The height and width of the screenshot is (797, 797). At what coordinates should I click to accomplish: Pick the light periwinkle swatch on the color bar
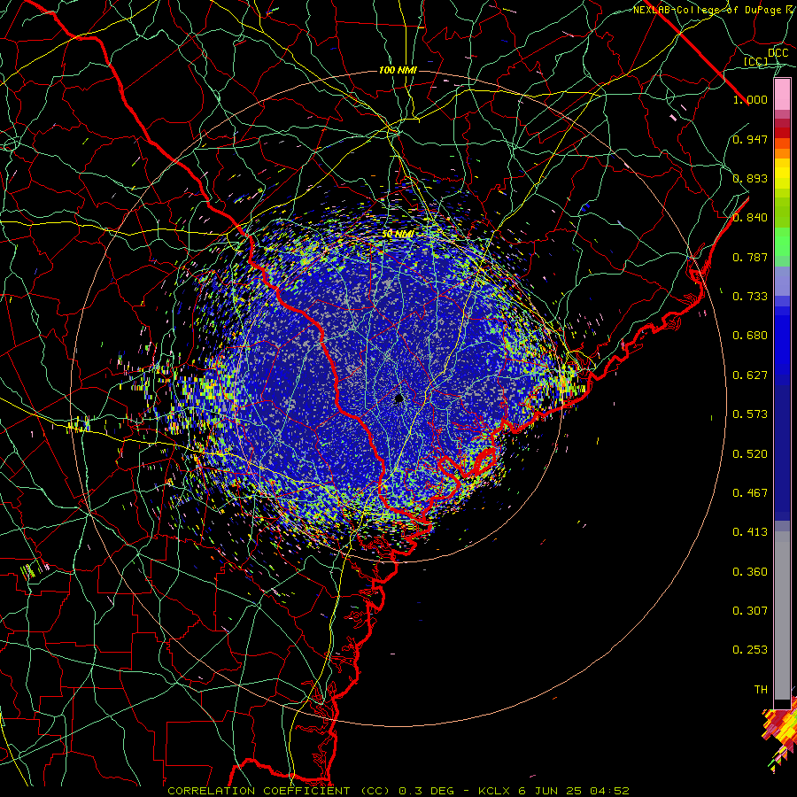[x=782, y=281]
